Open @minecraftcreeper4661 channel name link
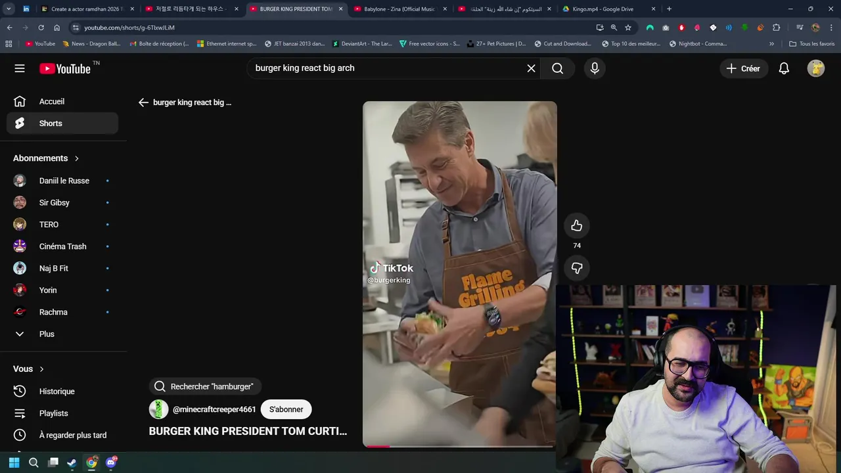841x473 pixels. tap(214, 409)
